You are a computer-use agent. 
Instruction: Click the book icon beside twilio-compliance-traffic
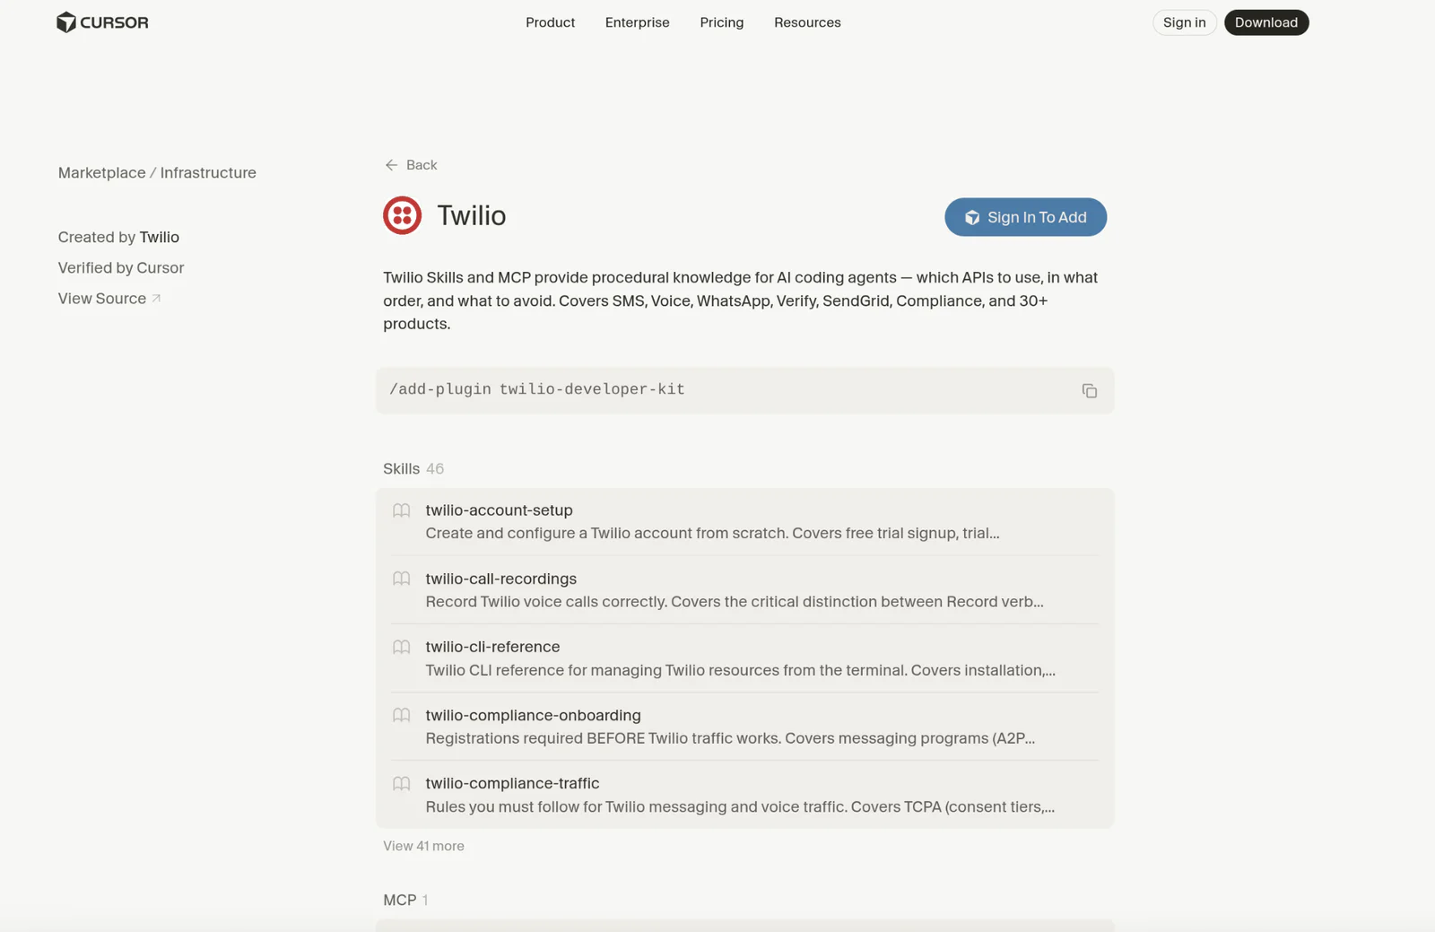pos(402,783)
